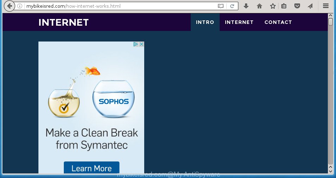Show bookmarks list icon
Image resolution: width=336 pixels, height=178 pixels.
pos(284,6)
